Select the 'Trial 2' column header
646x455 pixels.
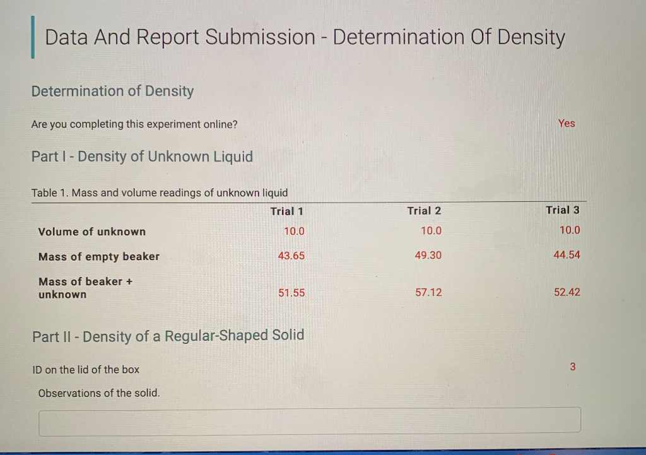tap(423, 211)
